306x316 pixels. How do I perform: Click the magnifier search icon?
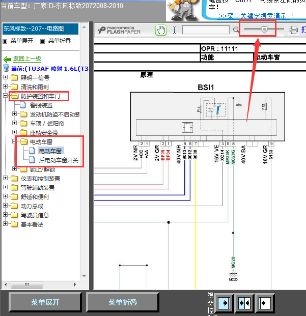236,30
